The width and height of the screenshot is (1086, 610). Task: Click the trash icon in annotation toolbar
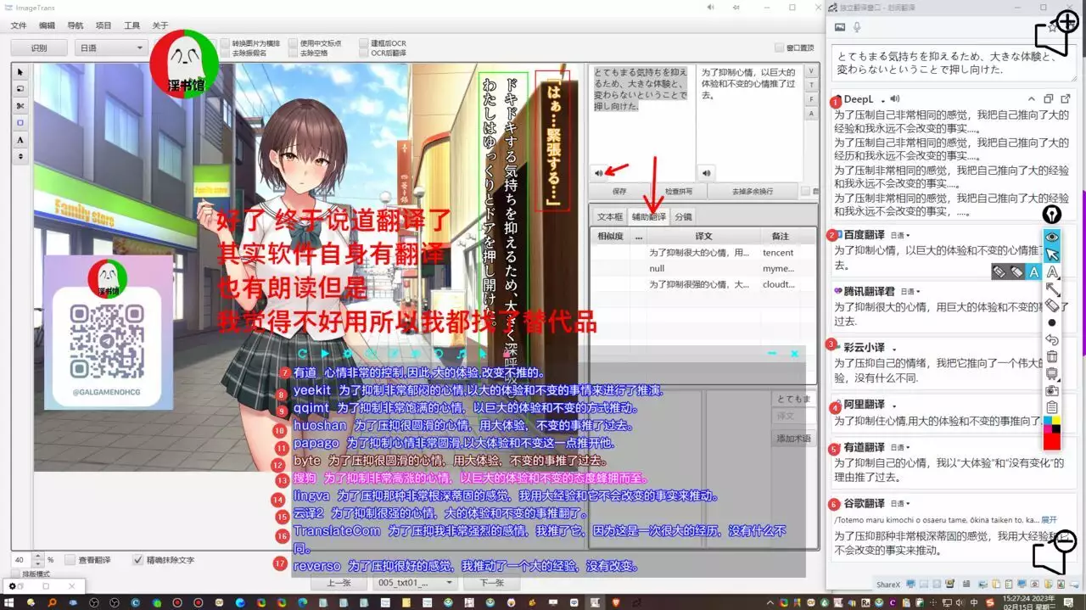1052,356
